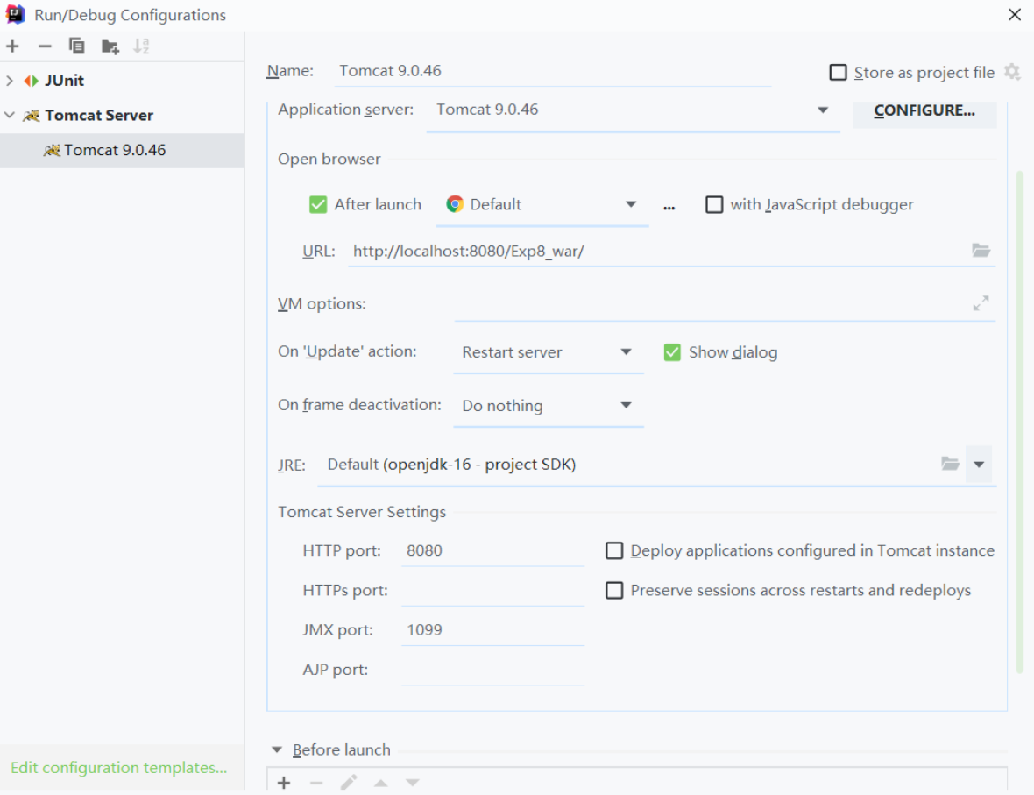The width and height of the screenshot is (1034, 795).
Task: Select Tomcat 9.0.46 configuration in tree
Action: pos(122,151)
